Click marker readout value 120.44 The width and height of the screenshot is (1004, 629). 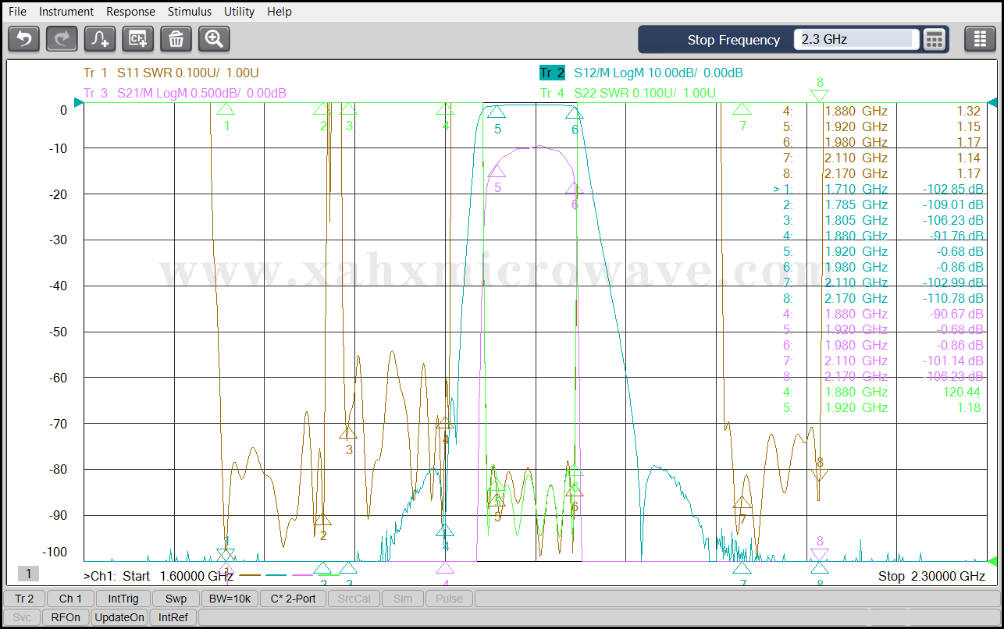pos(961,392)
